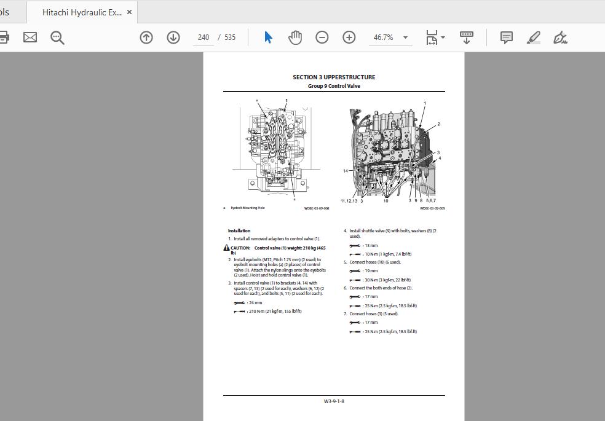Click the total page count text 535
The image size is (605, 421).
pos(230,37)
